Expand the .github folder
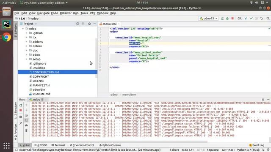 pos(26,33)
